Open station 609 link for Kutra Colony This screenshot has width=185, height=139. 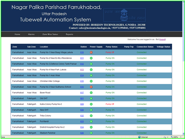(82, 104)
